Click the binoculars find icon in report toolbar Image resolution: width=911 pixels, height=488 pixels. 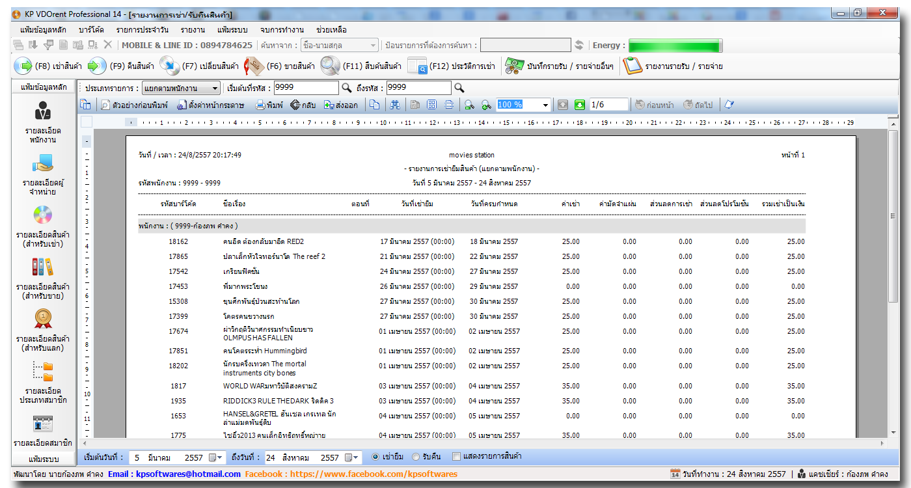394,105
